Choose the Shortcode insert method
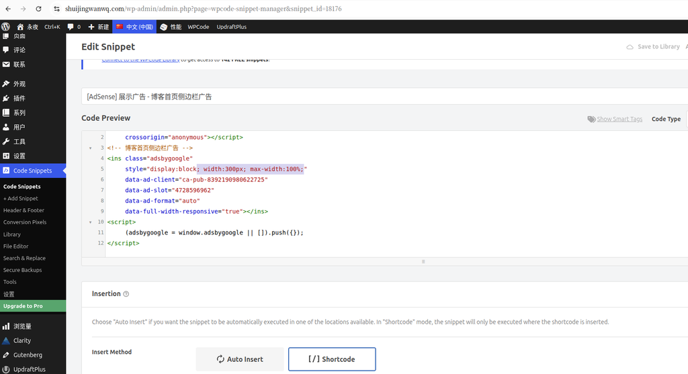Viewport: 688px width, 374px height. pyautogui.click(x=332, y=359)
